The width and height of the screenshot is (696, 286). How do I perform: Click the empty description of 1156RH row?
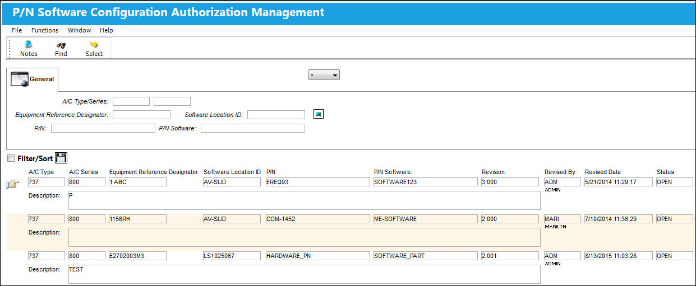point(305,237)
